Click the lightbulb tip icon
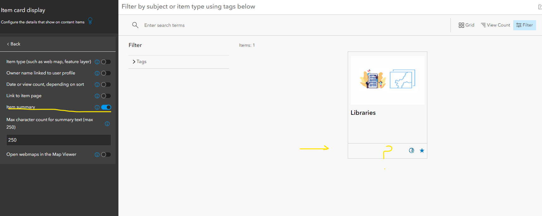 90,21
